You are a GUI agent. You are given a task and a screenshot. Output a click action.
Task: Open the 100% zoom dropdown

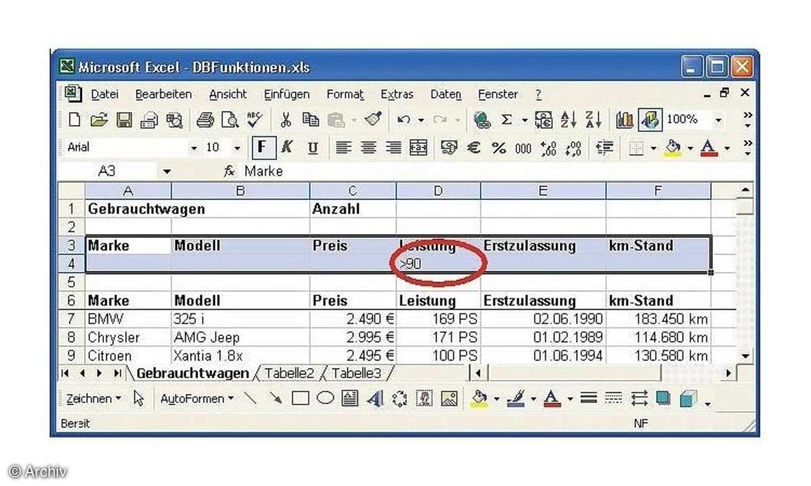point(718,121)
